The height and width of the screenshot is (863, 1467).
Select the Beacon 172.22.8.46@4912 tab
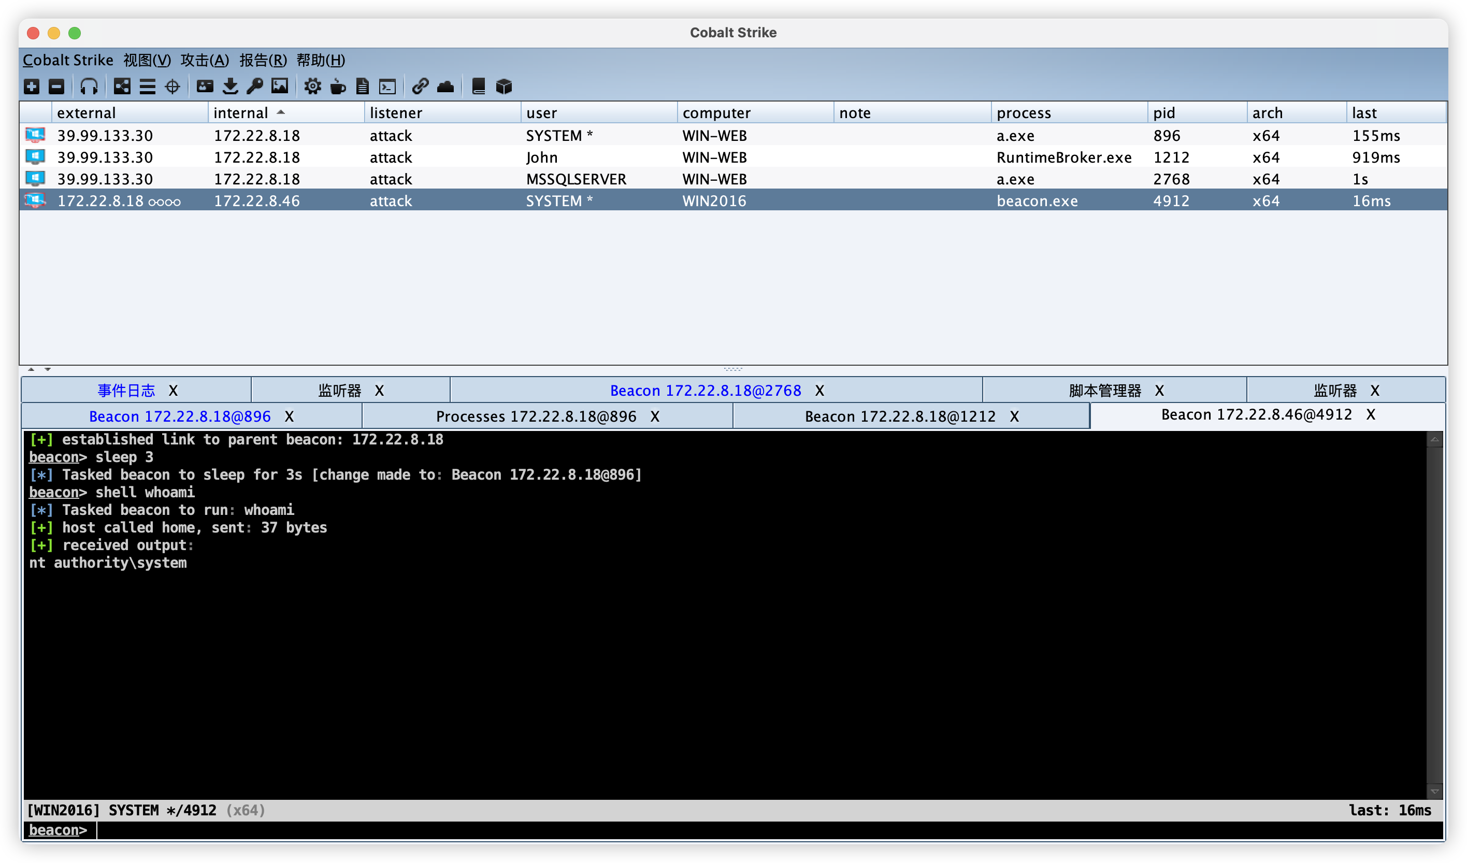[x=1256, y=414]
